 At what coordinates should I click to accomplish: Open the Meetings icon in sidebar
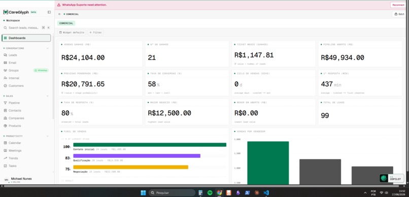6,151
